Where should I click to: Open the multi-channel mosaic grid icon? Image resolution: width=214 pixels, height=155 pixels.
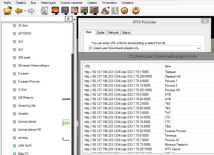(x=94, y=11)
